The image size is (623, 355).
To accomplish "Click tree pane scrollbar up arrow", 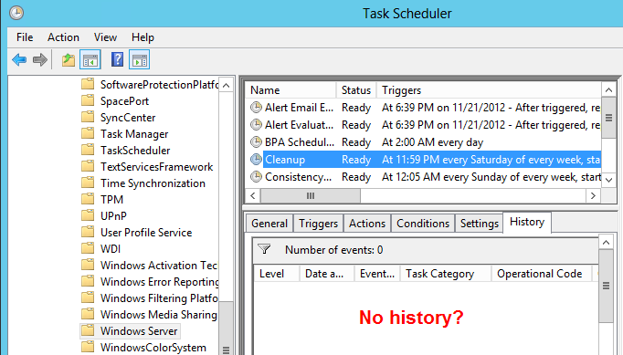I will tap(226, 86).
